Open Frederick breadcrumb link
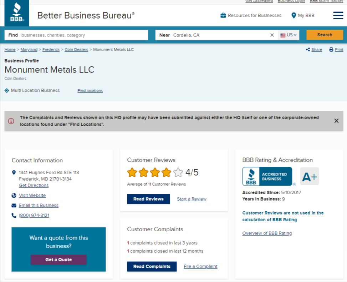 point(51,50)
